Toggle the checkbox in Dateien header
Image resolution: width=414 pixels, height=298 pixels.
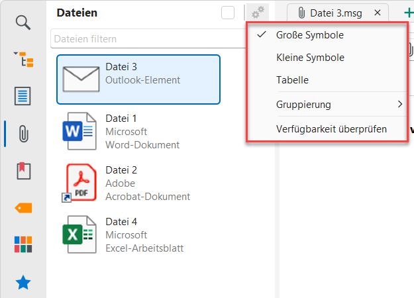point(228,13)
